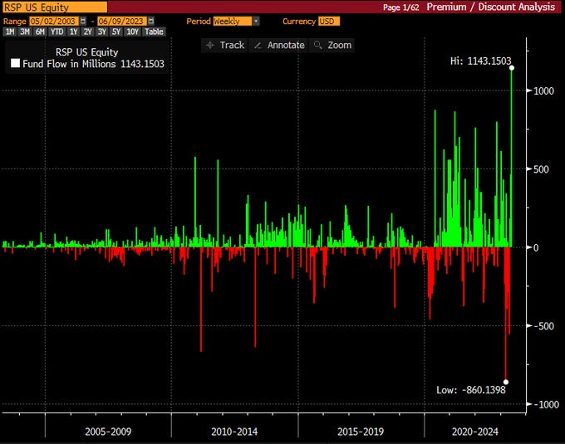565x444 pixels.
Task: Switch to the Table view tab
Action: tap(154, 32)
